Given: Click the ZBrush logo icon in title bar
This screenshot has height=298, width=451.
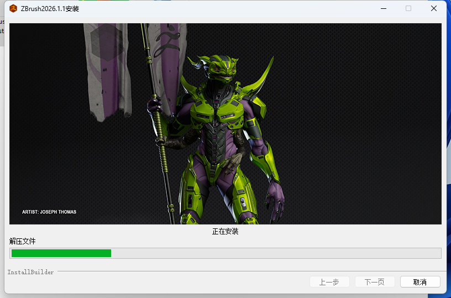Looking at the screenshot, I should pyautogui.click(x=13, y=9).
